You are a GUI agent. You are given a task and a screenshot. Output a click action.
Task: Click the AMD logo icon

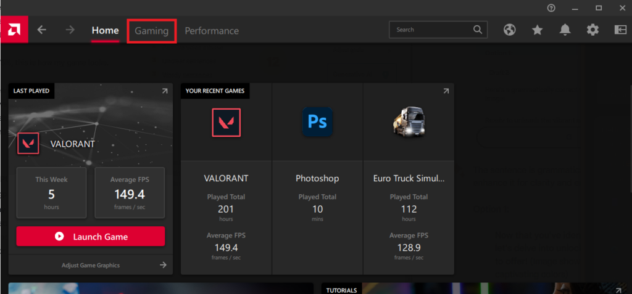pyautogui.click(x=14, y=30)
